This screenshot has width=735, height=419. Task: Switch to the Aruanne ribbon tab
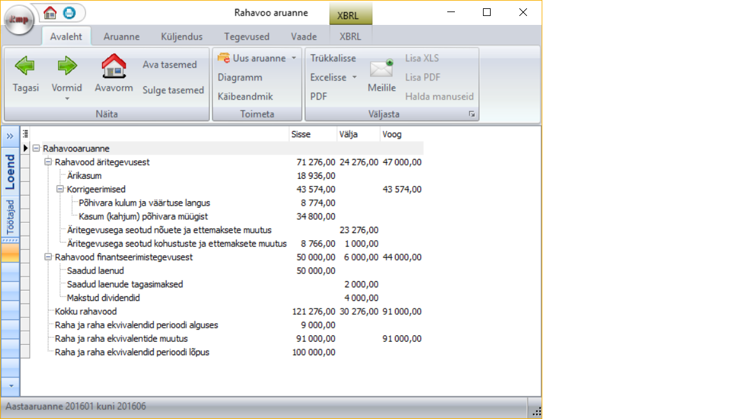121,36
